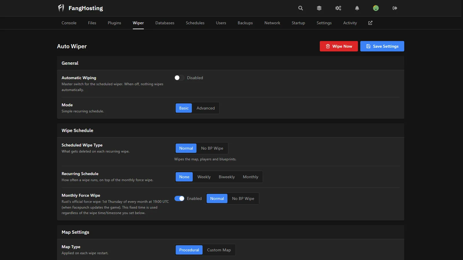Set Recurring Schedule to Biweekly
463x260 pixels.
(227, 177)
